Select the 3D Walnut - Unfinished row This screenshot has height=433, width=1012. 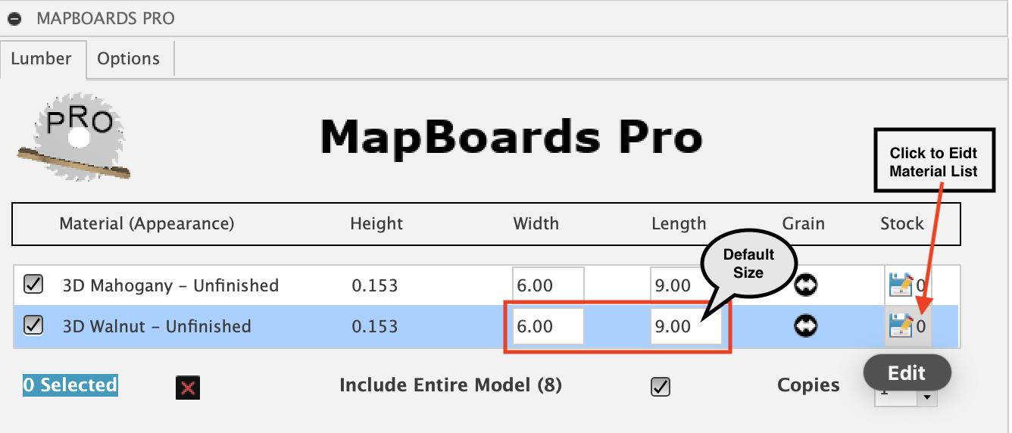point(157,326)
